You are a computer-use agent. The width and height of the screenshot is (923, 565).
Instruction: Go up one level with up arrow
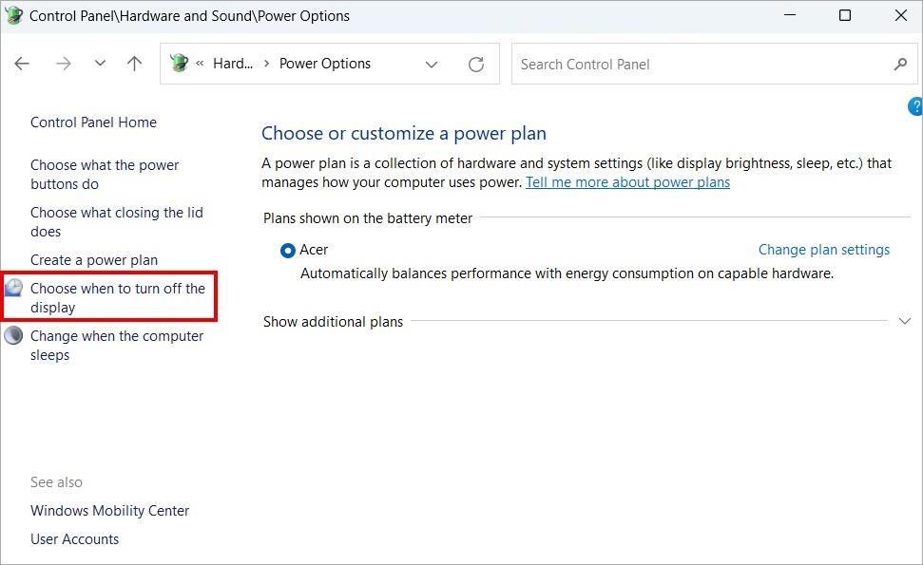click(134, 64)
